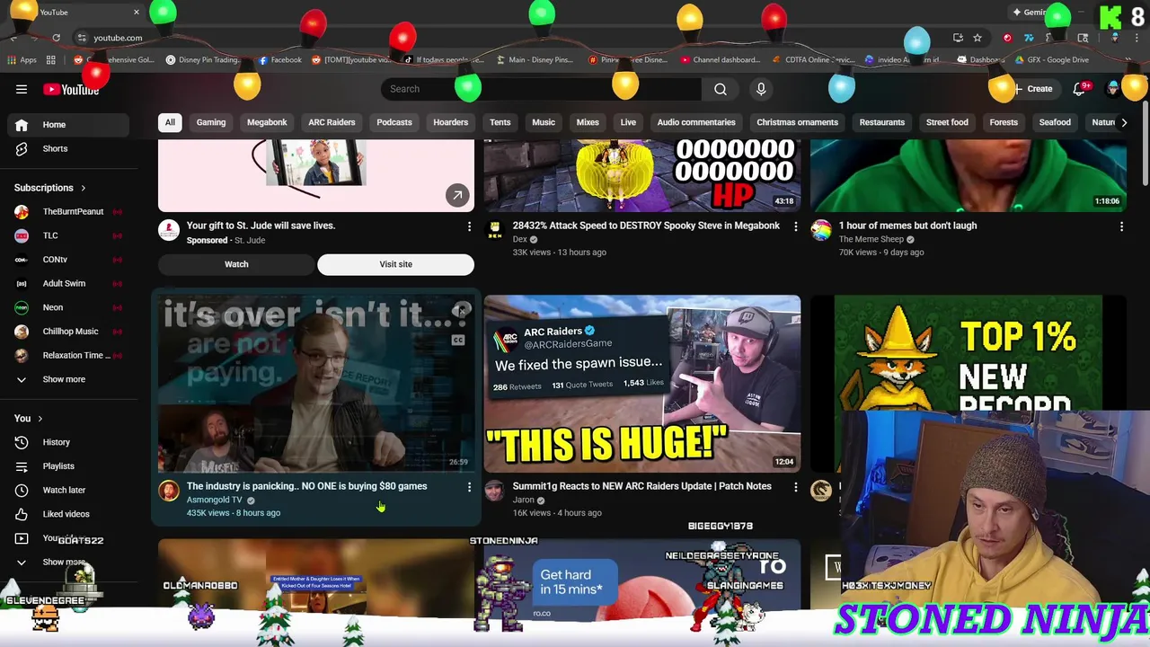Expand the Subscriptions section chevron

[84, 188]
